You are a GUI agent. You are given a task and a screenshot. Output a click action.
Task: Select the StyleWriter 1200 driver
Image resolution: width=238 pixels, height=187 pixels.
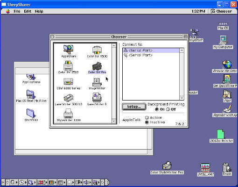69,115
